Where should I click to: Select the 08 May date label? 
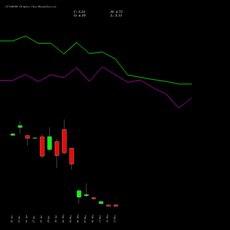pyautogui.click(x=93, y=218)
